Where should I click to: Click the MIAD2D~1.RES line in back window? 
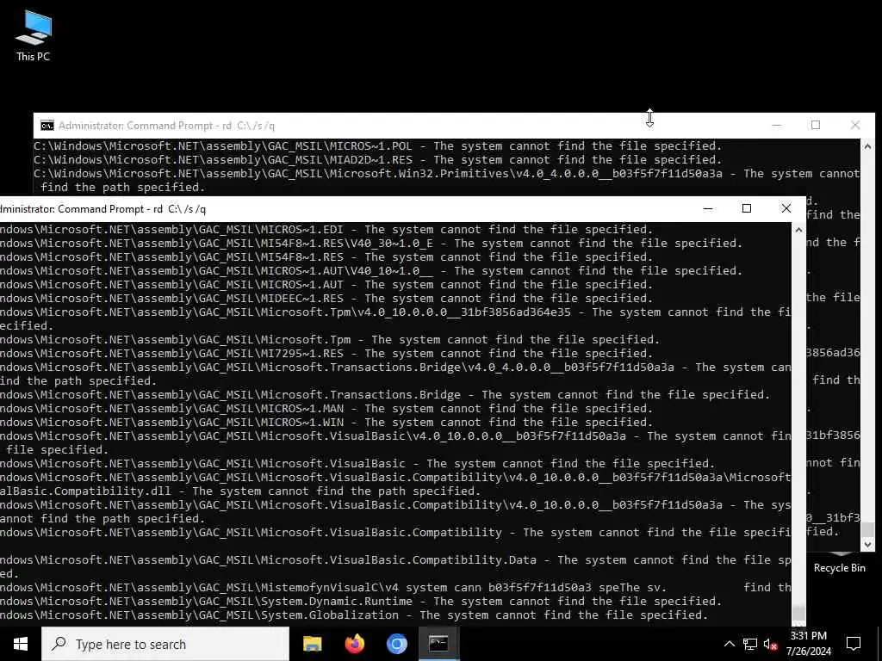(377, 159)
